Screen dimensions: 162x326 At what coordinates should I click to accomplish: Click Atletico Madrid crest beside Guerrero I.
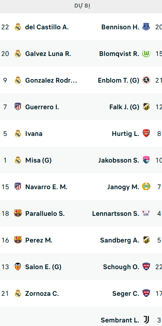(18, 107)
